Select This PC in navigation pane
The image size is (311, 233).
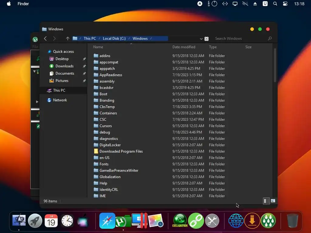(59, 90)
